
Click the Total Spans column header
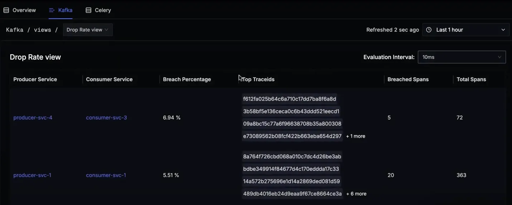click(x=471, y=79)
